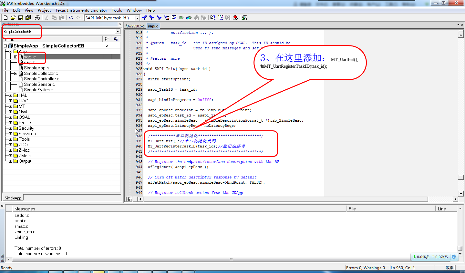465x273 pixels.
Task: Click the Files column status icon header
Action: [x=107, y=39]
